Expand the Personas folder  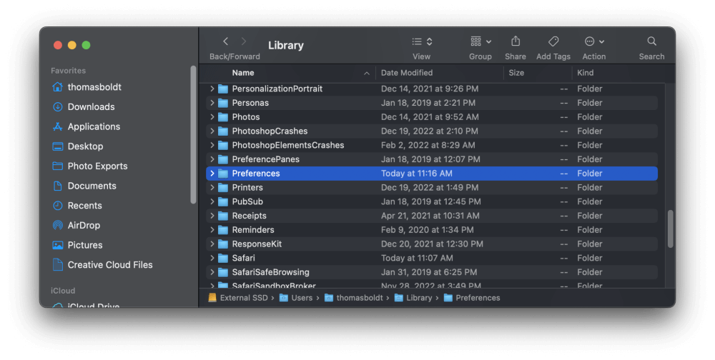(212, 103)
